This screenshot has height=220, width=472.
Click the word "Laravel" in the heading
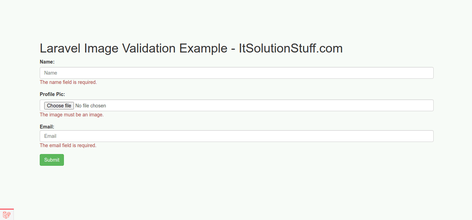coord(60,48)
